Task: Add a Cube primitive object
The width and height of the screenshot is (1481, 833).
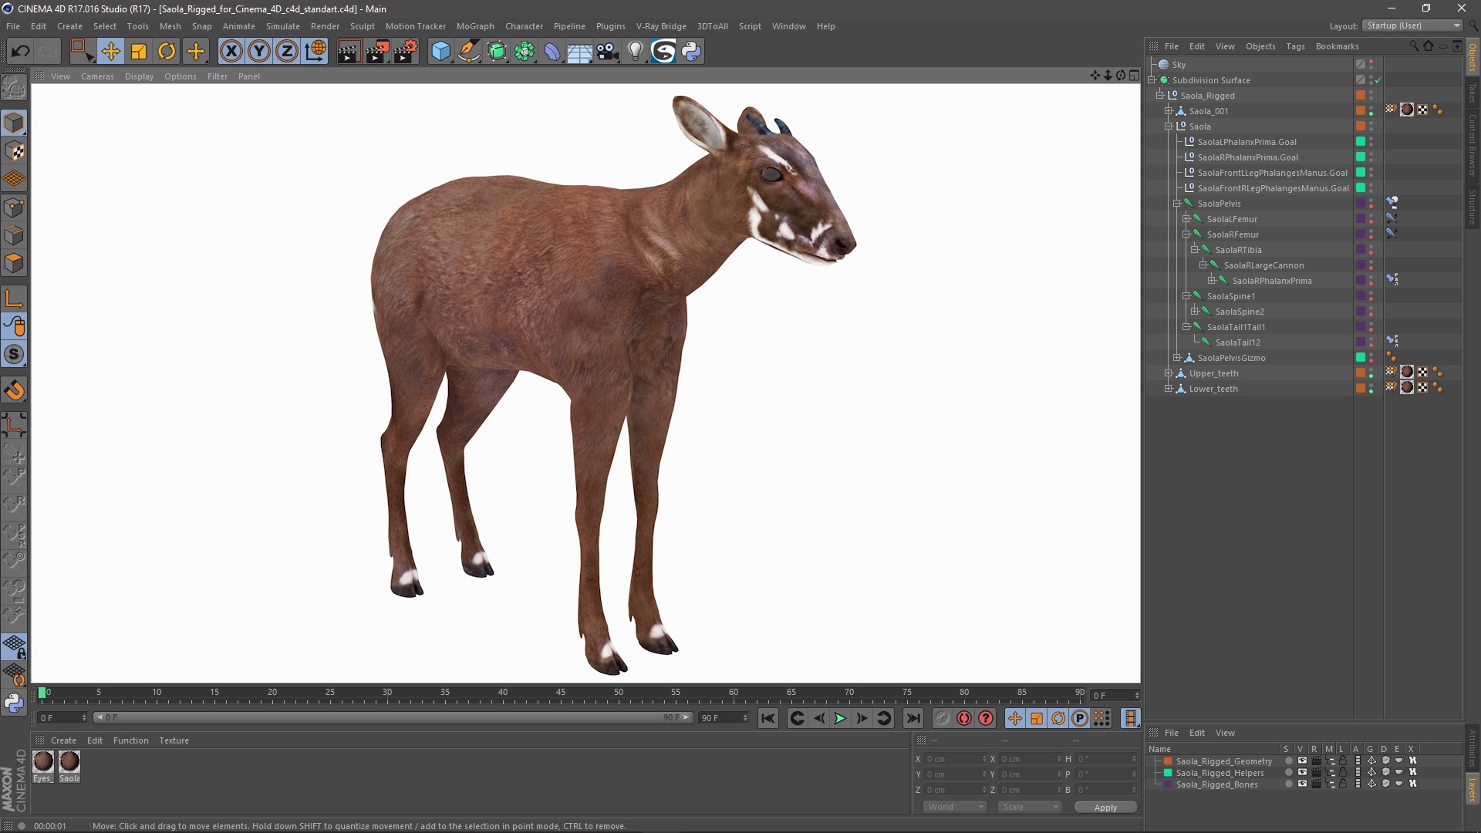Action: coord(440,52)
